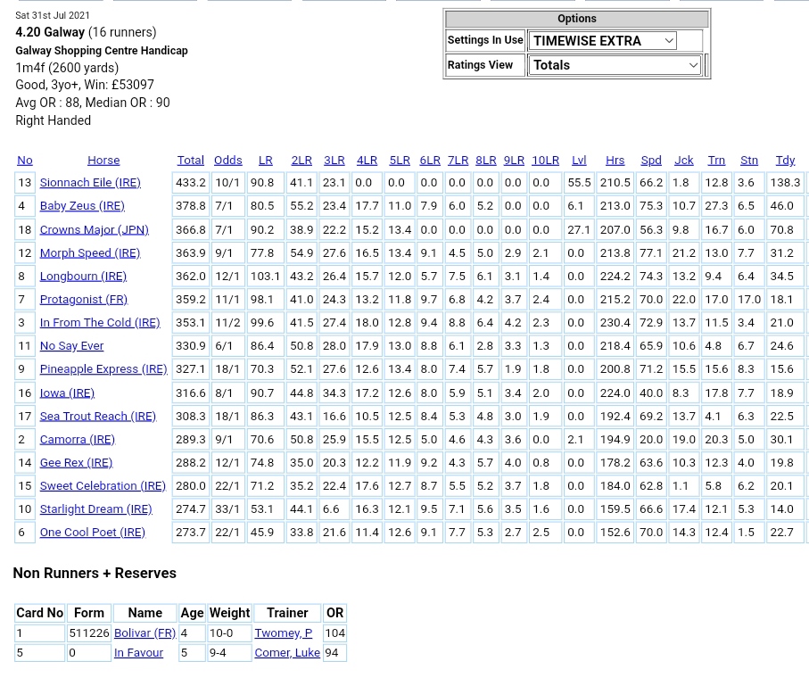Click the LR column header
Screen dimensions: 809x678
(265, 160)
